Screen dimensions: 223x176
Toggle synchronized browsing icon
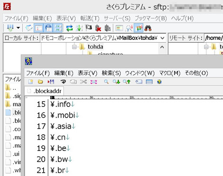click(139, 28)
